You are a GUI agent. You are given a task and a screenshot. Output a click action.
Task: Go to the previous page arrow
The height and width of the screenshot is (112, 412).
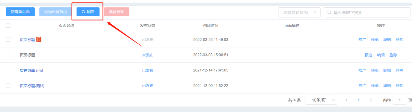point(347,100)
